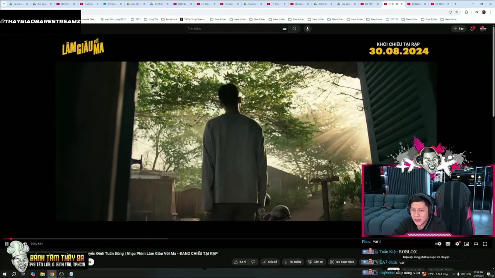Open the 'buckshoot' bookmark folder
This screenshot has height=278, width=495.
[x=169, y=19]
